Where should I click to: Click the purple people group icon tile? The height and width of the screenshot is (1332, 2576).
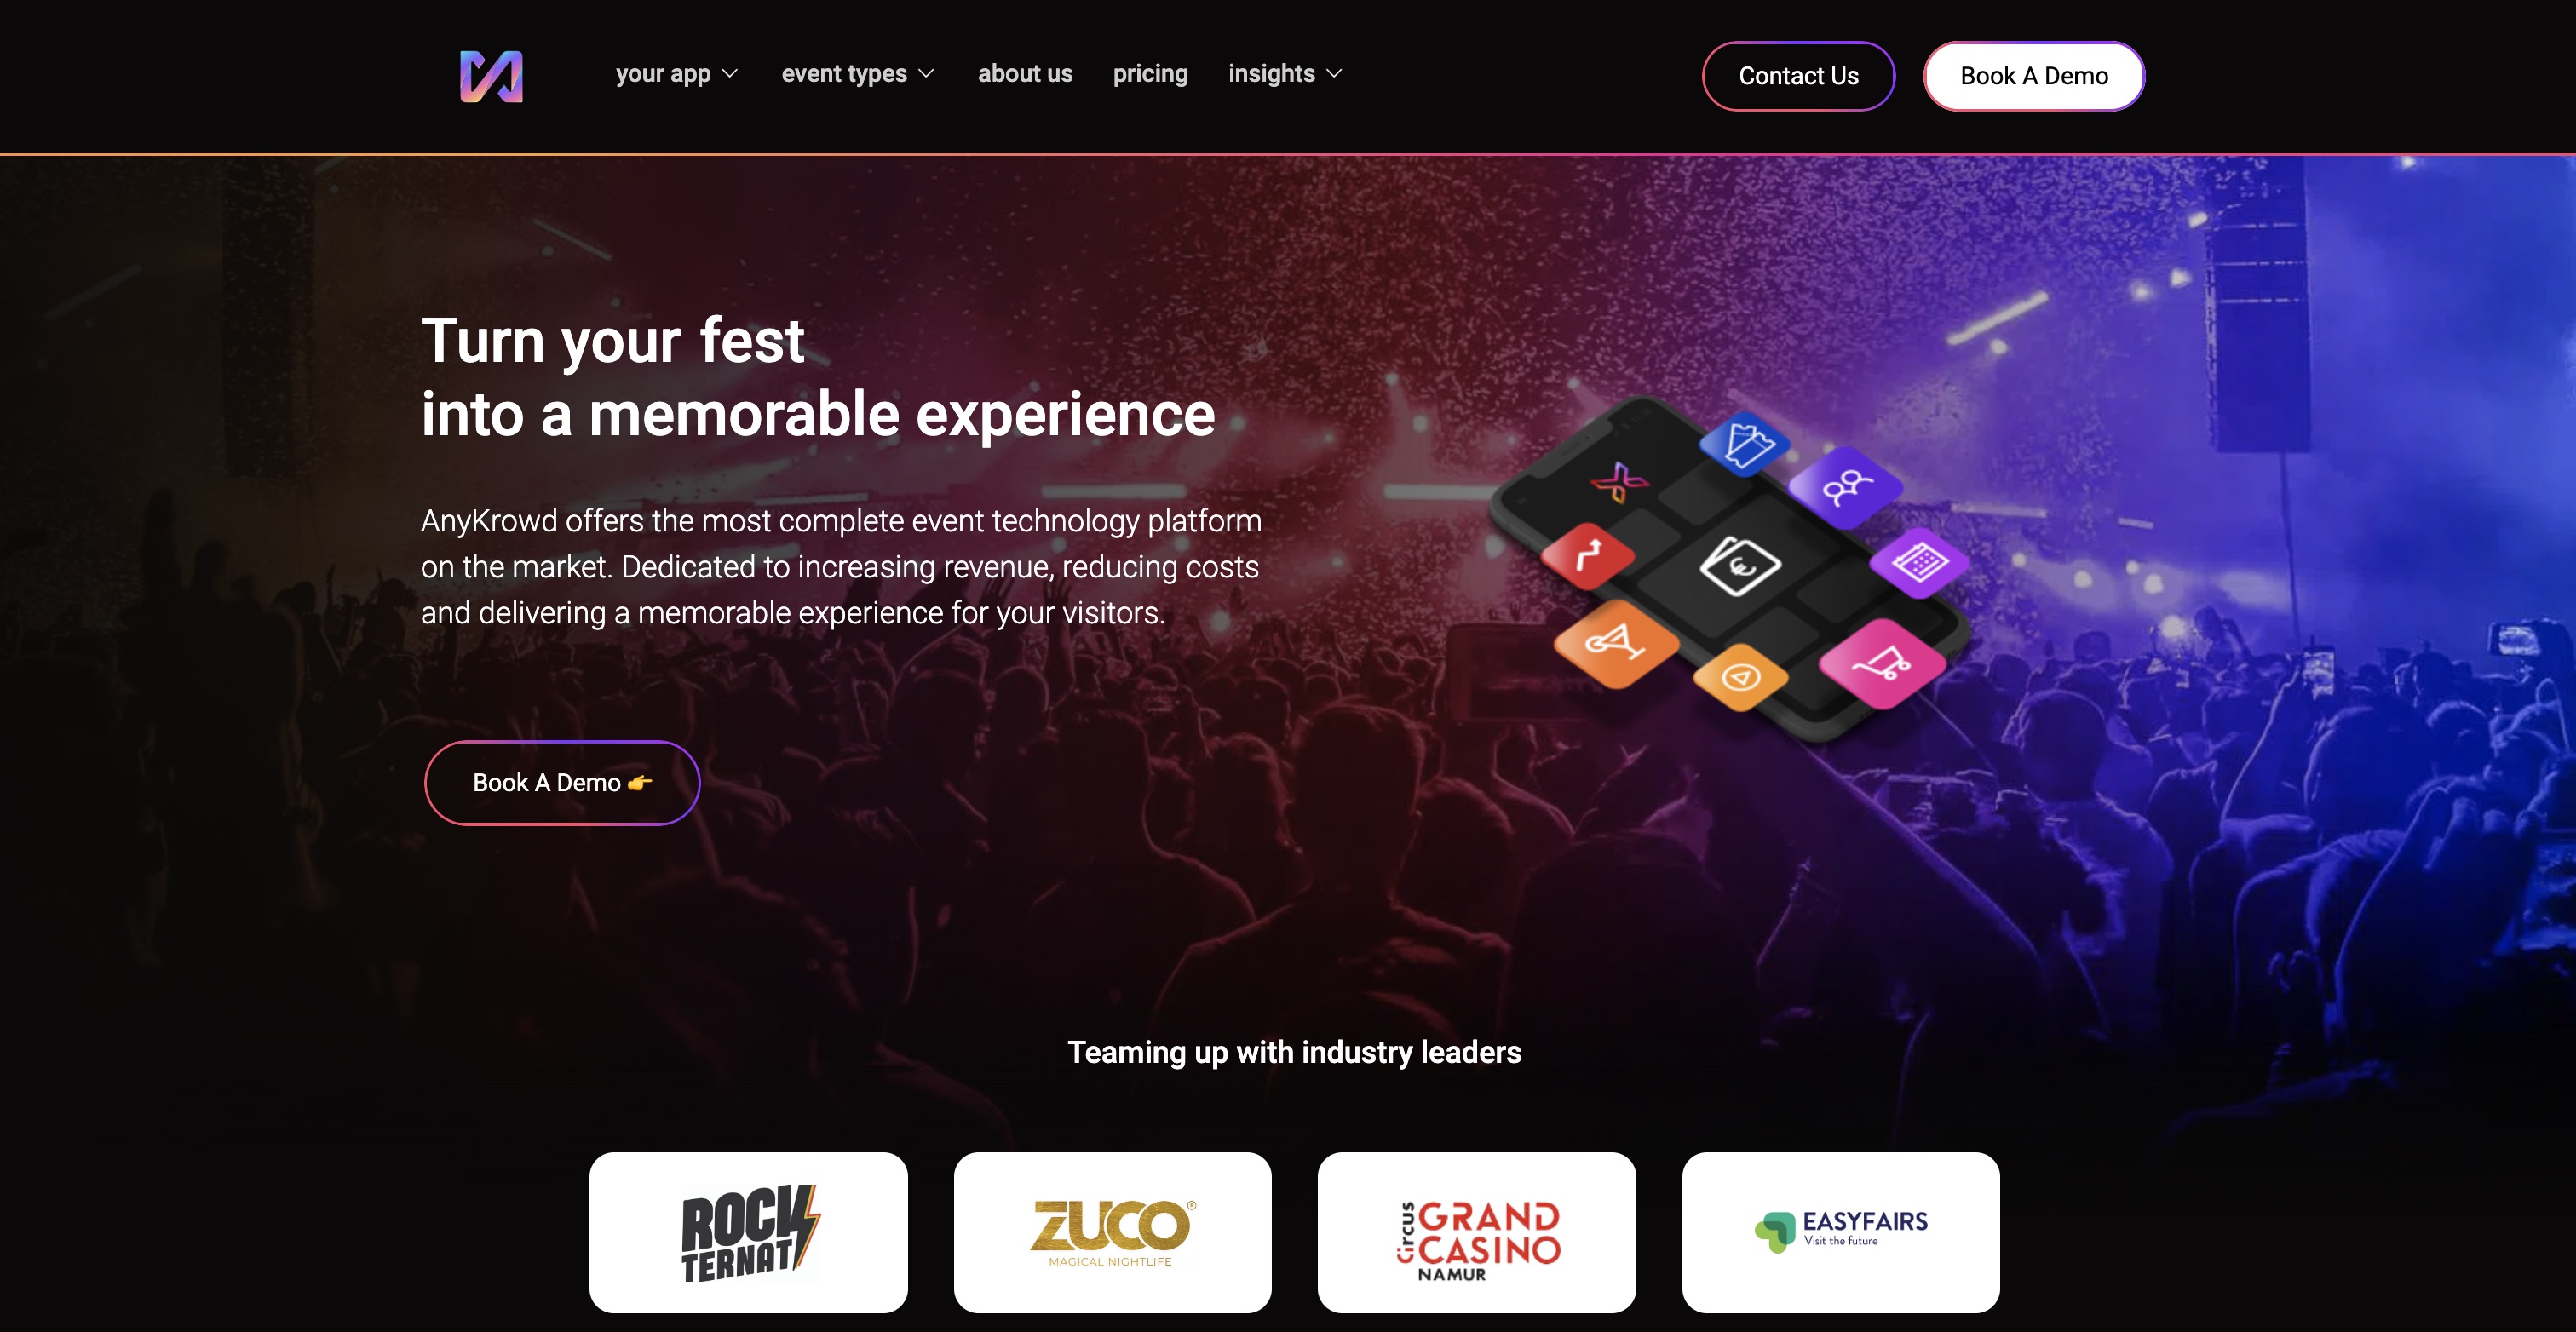(1845, 487)
